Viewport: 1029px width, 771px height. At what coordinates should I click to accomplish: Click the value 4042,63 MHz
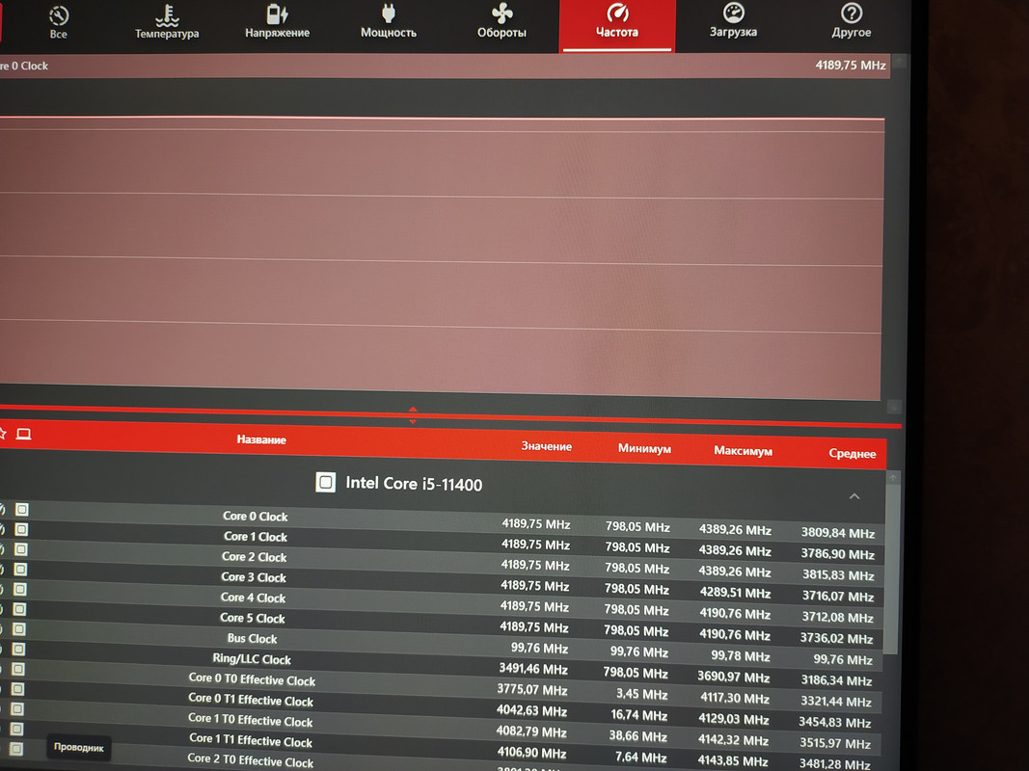[531, 711]
